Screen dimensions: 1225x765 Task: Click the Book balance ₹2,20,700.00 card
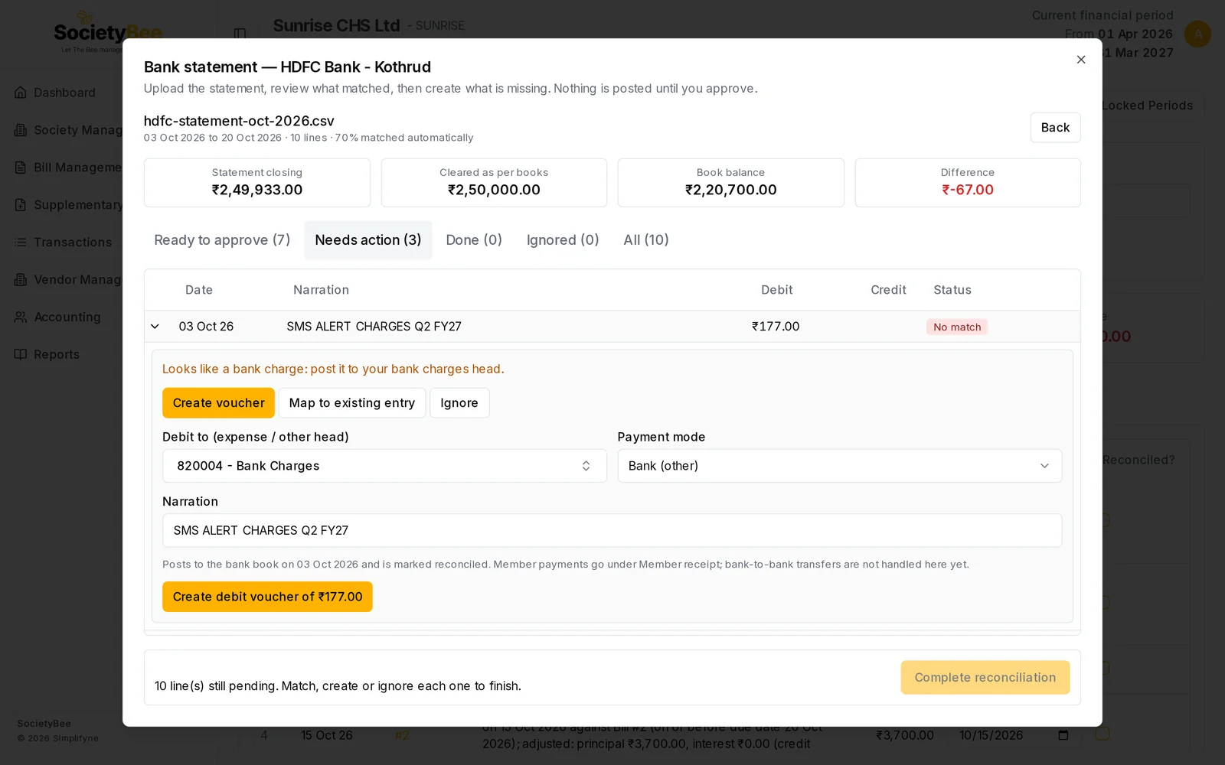[x=730, y=183]
